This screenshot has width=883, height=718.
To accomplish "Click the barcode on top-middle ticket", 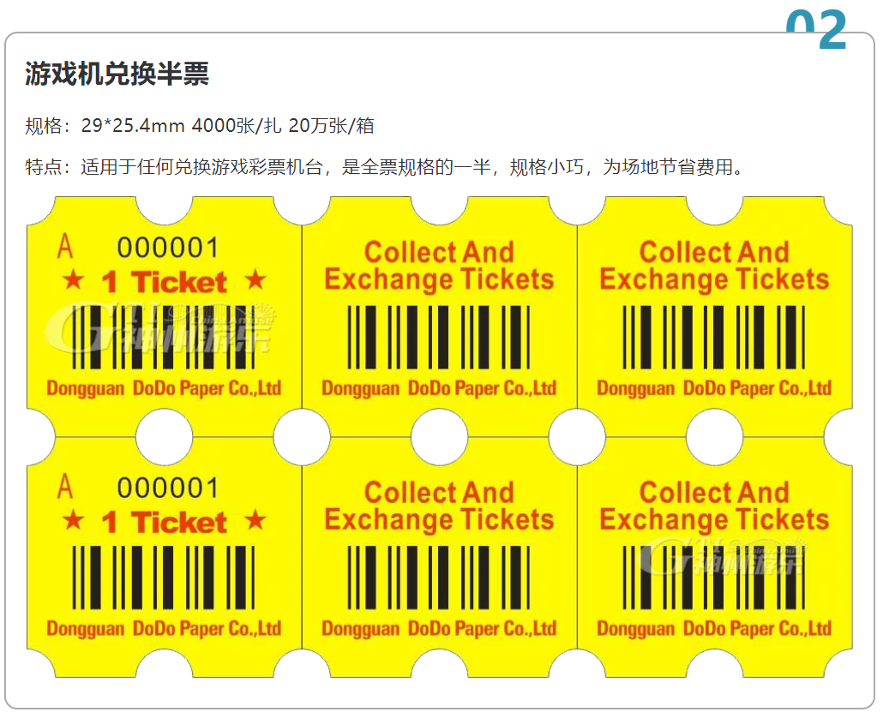I will 439,337.
